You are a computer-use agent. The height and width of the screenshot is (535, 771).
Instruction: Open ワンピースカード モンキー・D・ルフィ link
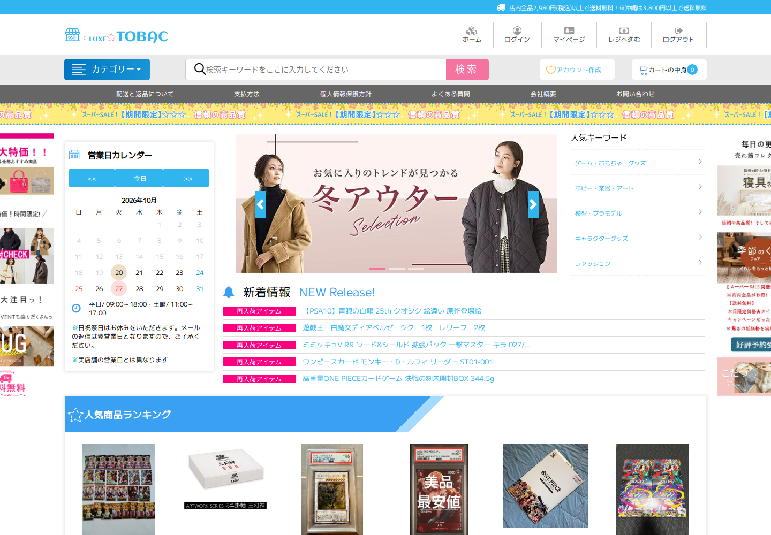pos(398,362)
